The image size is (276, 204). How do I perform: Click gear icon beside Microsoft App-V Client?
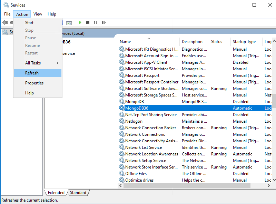(x=122, y=62)
